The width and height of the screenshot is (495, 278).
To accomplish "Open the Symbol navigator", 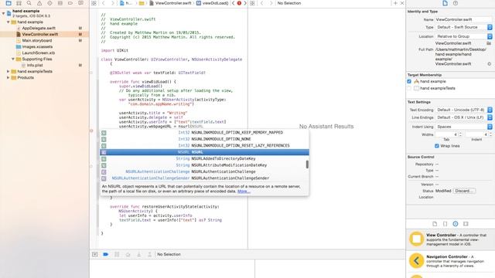I will point(19,3).
